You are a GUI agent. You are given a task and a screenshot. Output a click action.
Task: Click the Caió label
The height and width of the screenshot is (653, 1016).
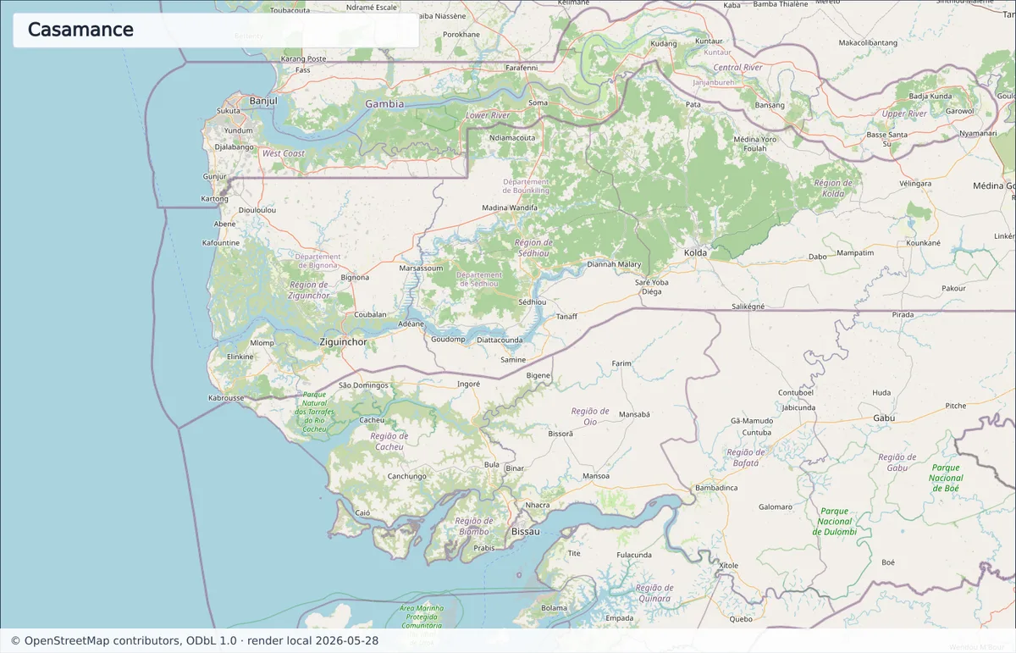(x=363, y=512)
